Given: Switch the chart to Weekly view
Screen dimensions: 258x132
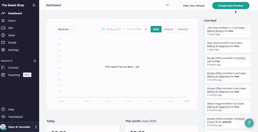Looking at the screenshot, I should pos(169,29).
